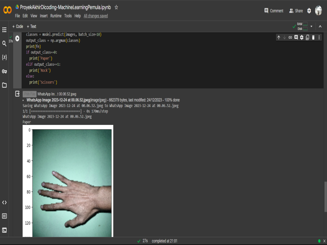Viewport: 327px width, 245px height.
Task: Open the Runtime menu
Action: point(56,16)
